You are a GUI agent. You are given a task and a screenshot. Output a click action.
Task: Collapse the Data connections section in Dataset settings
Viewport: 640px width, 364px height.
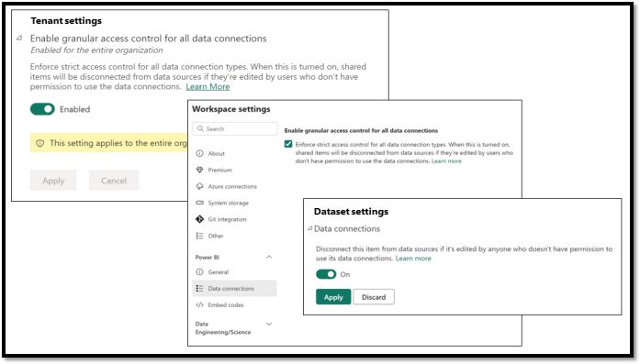pyautogui.click(x=310, y=228)
